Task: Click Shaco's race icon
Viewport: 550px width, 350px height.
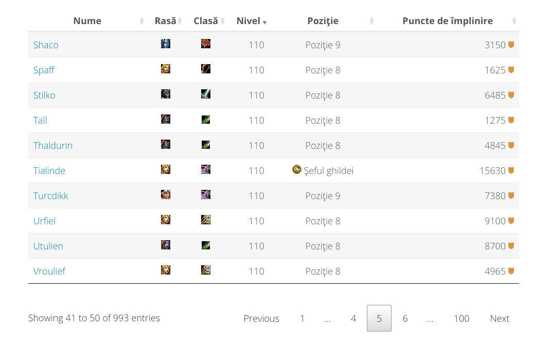Action: (x=166, y=44)
